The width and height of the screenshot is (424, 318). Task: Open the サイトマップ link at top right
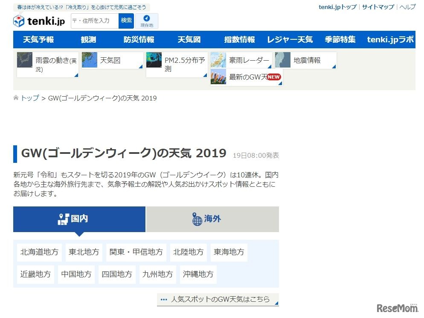tap(378, 7)
